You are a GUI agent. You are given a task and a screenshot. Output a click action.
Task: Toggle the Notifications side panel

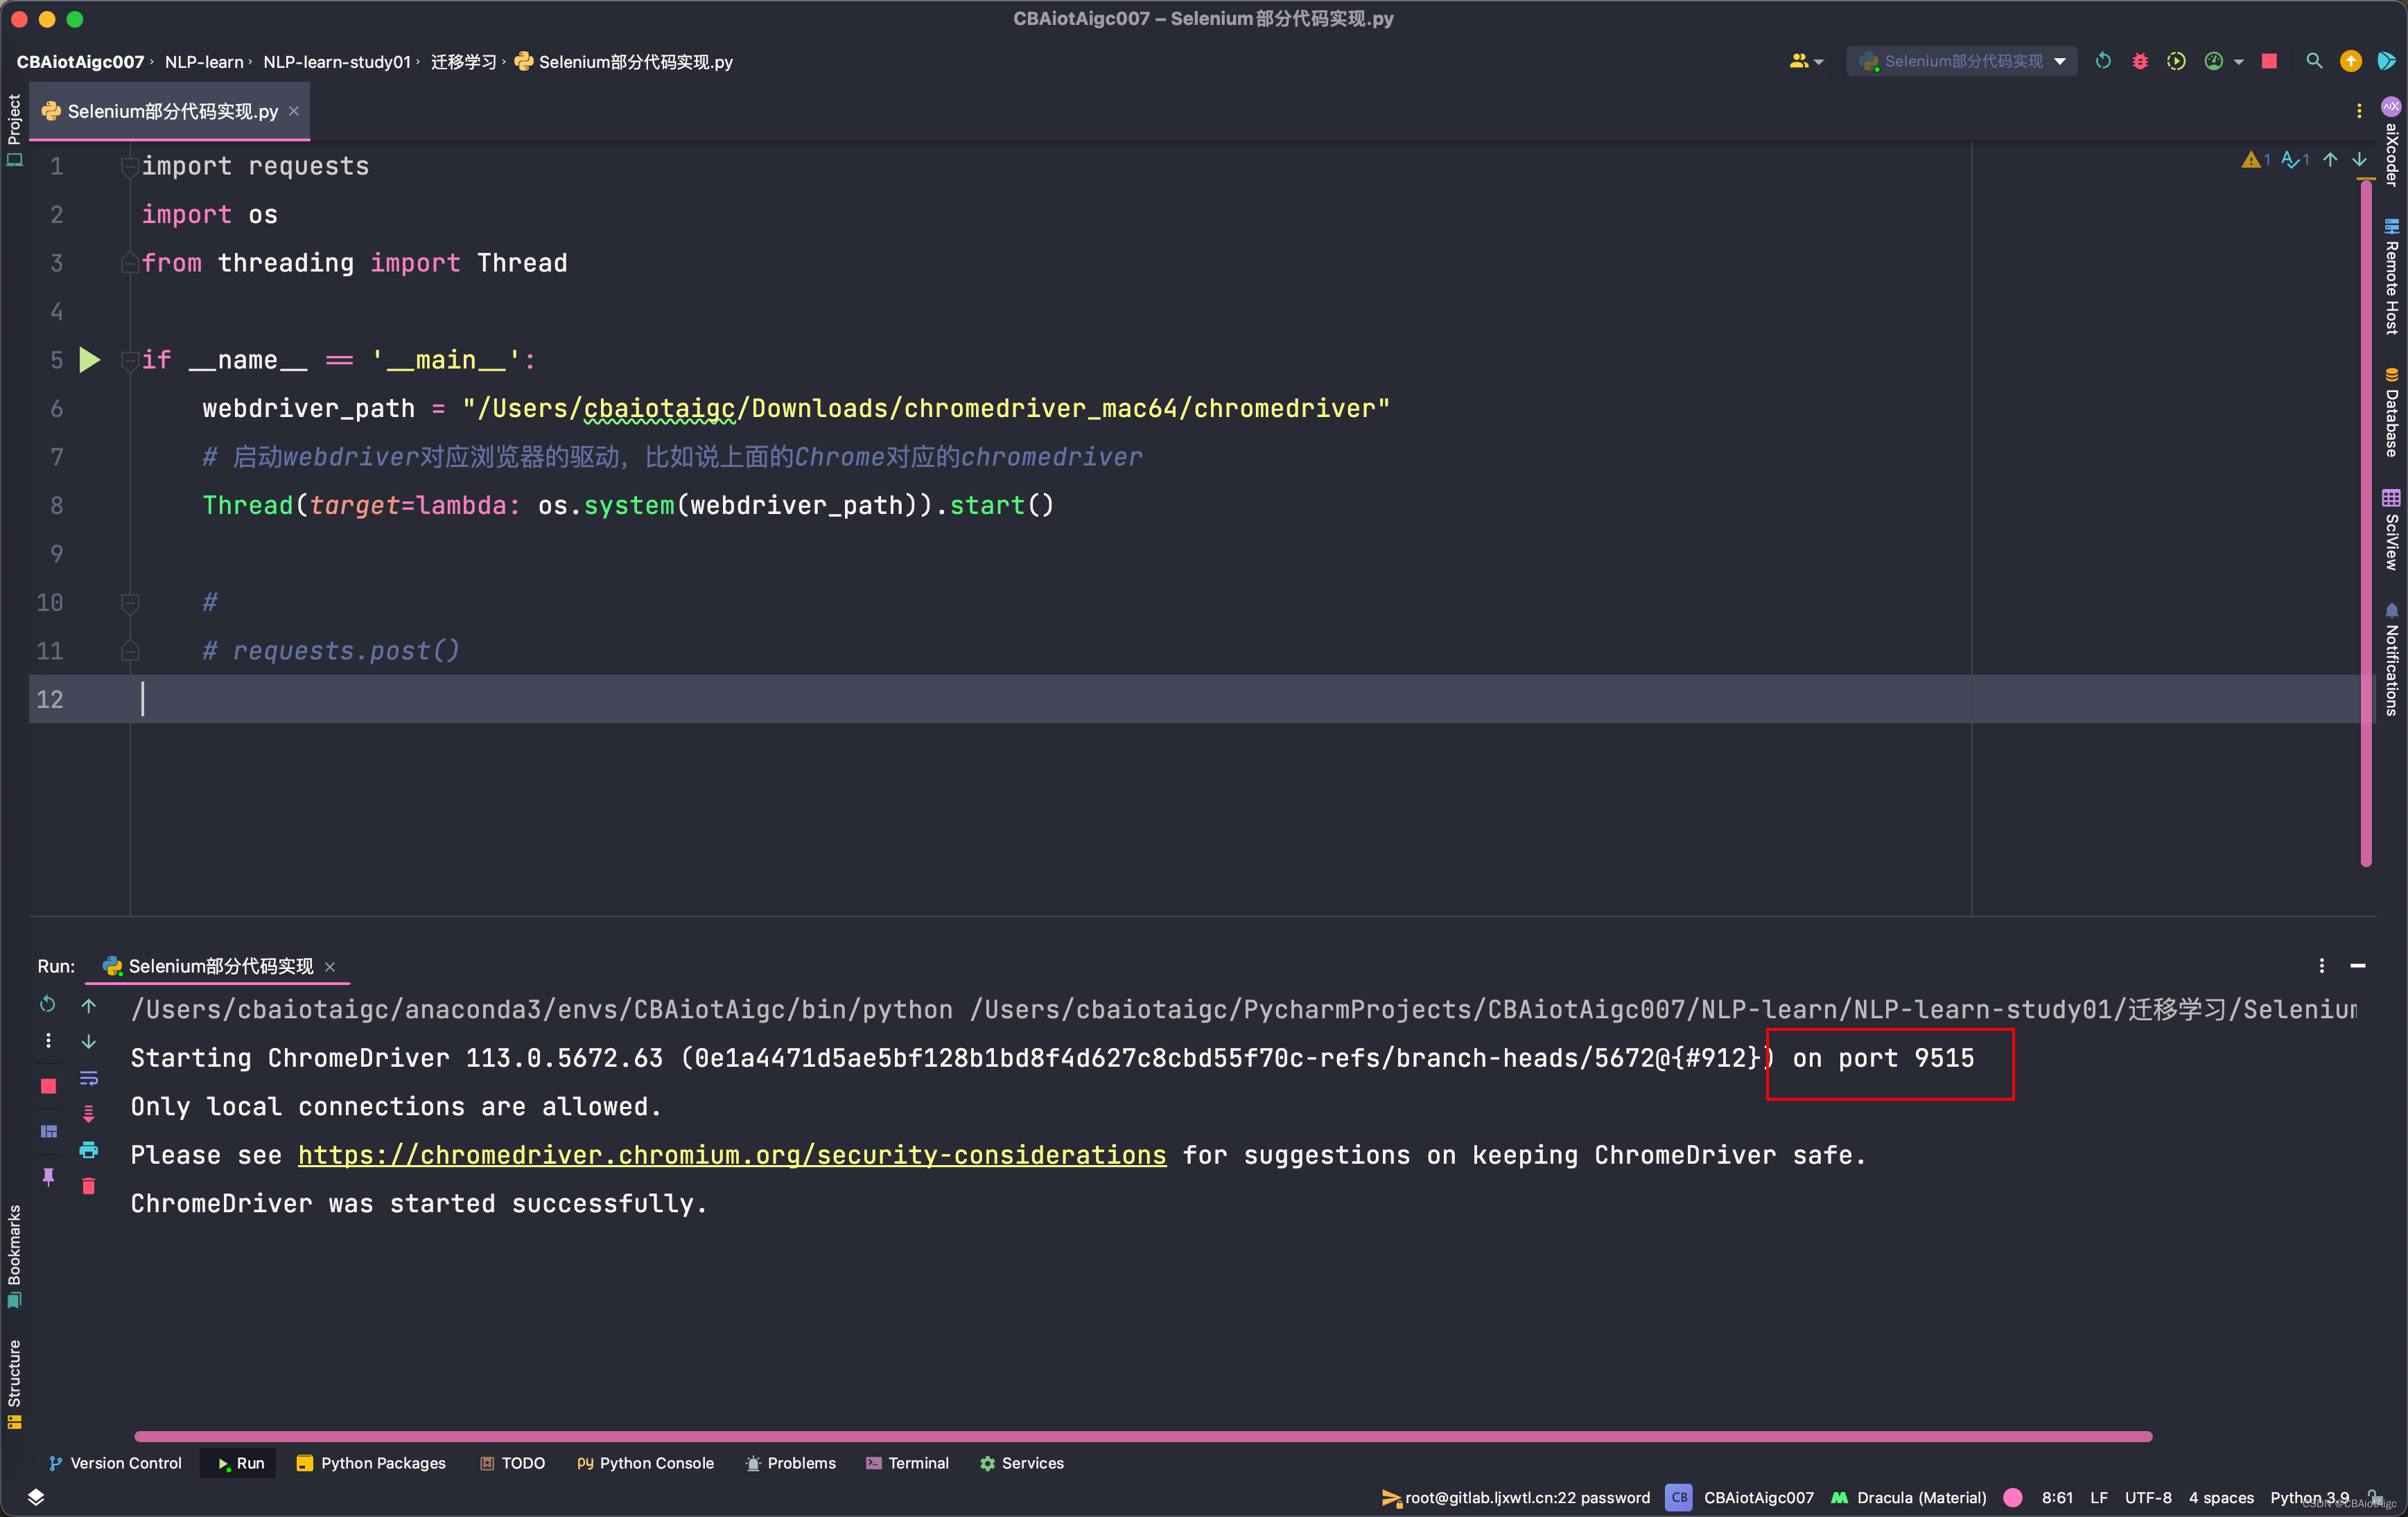pyautogui.click(x=2391, y=659)
